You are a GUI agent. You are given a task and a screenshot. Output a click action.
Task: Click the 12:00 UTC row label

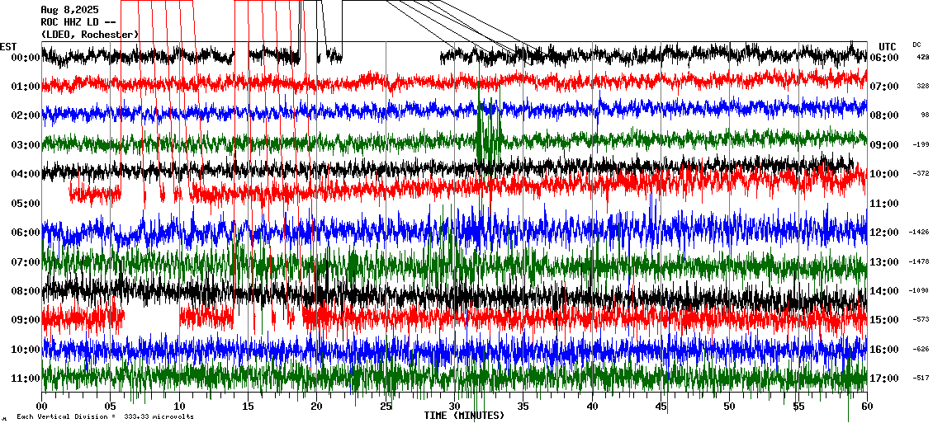(x=884, y=233)
